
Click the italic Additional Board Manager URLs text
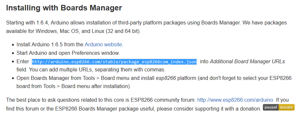click(x=247, y=62)
